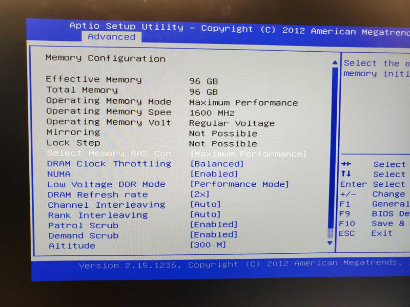The image size is (410, 307).
Task: Select Altitude label
Action: [x=72, y=246]
